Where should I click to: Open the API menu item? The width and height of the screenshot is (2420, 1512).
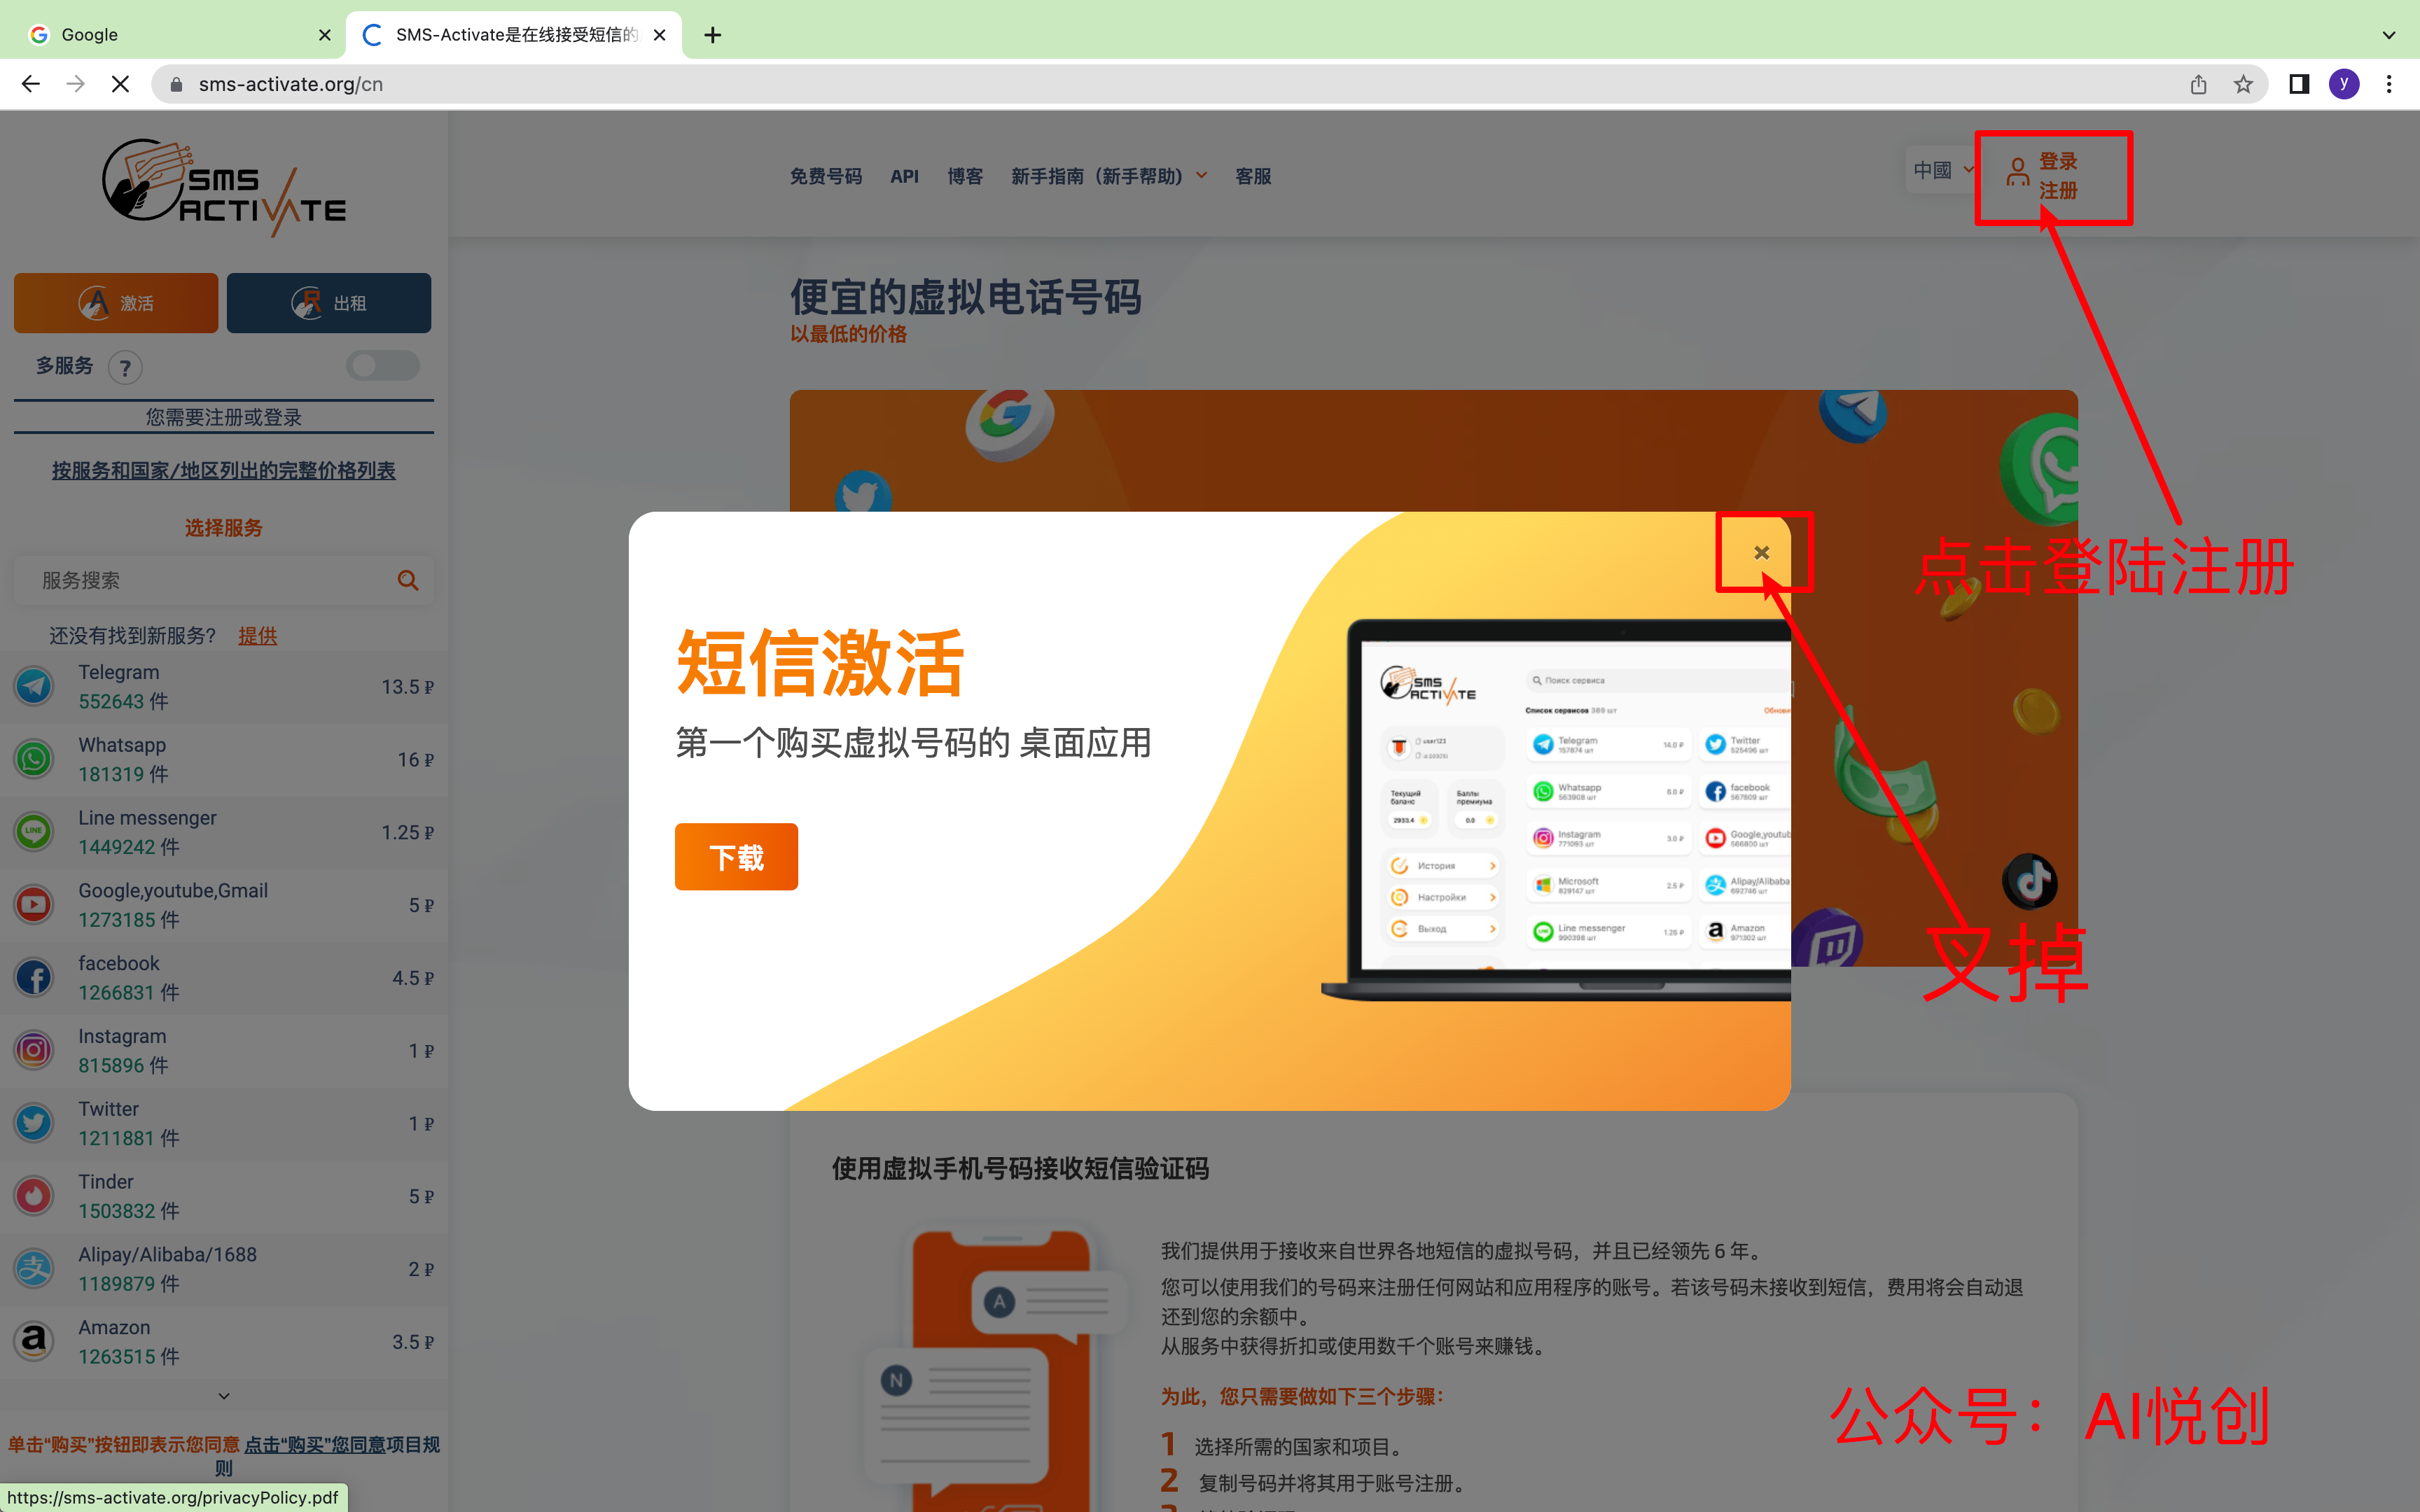pyautogui.click(x=904, y=176)
